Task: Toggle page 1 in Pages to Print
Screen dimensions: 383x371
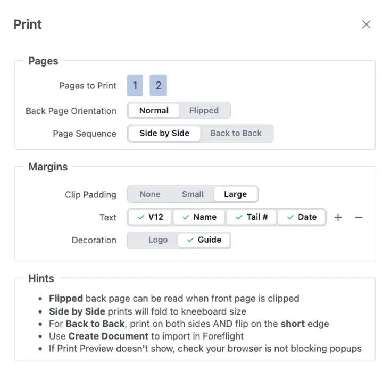Action: 135,86
